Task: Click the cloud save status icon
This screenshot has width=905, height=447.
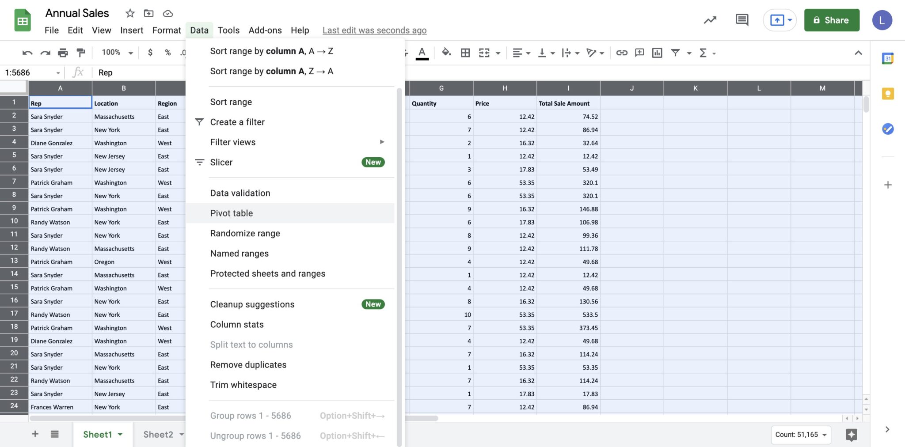Action: click(x=168, y=13)
